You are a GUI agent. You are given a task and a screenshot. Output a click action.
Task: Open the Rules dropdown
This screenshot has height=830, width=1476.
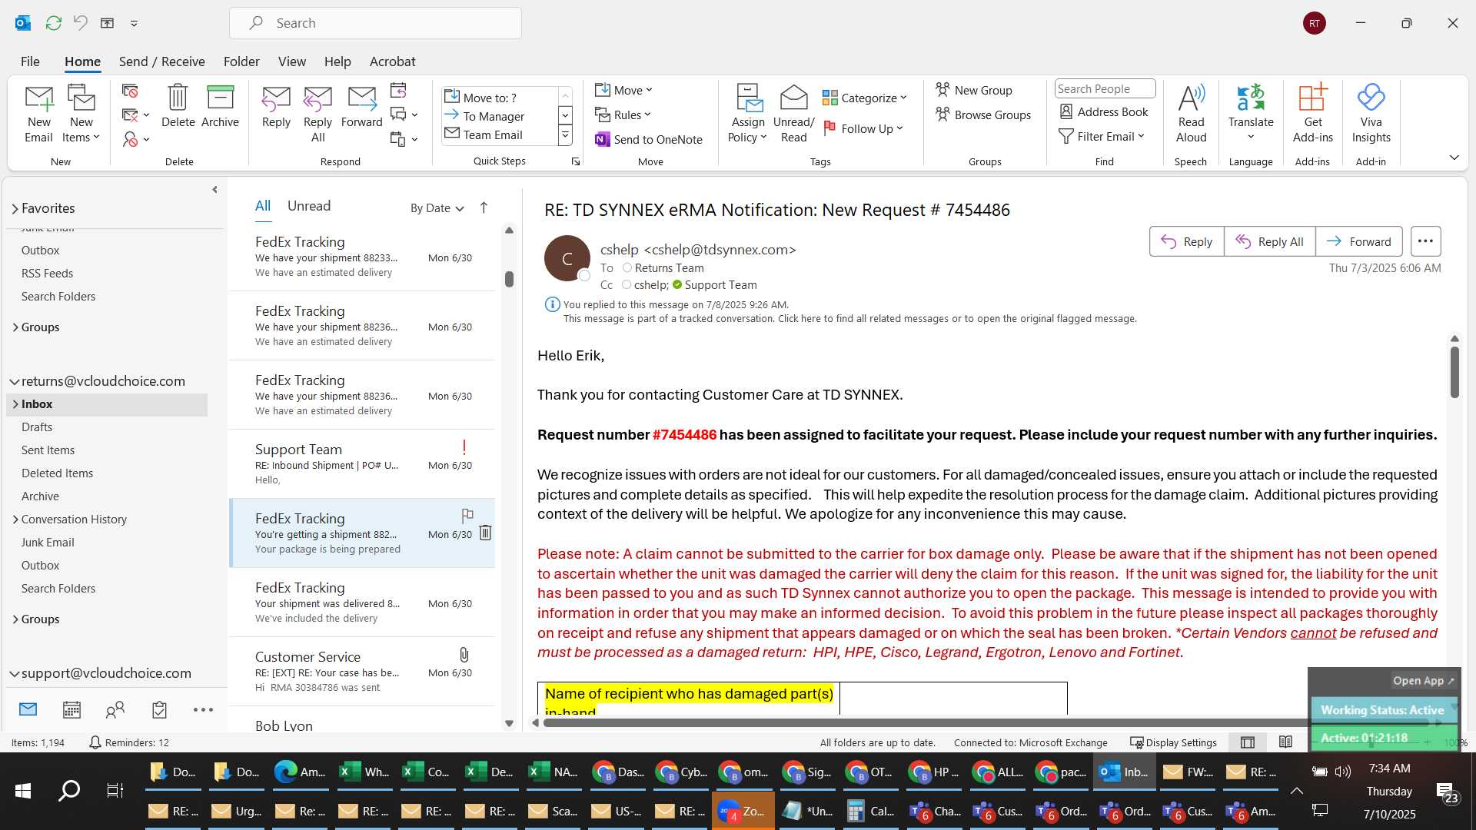click(623, 115)
